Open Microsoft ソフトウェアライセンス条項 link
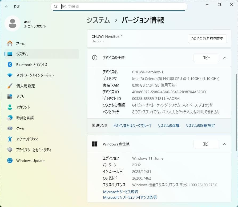 pyautogui.click(x=130, y=197)
